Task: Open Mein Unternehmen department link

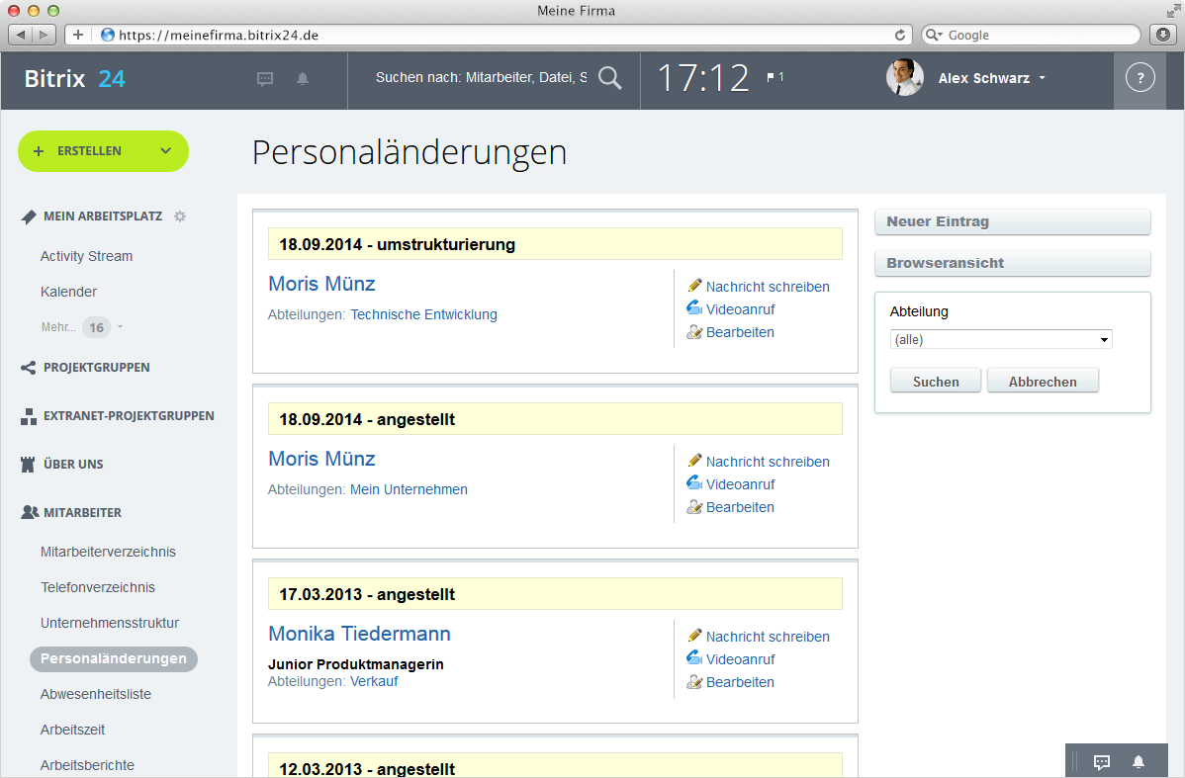Action: click(x=409, y=489)
